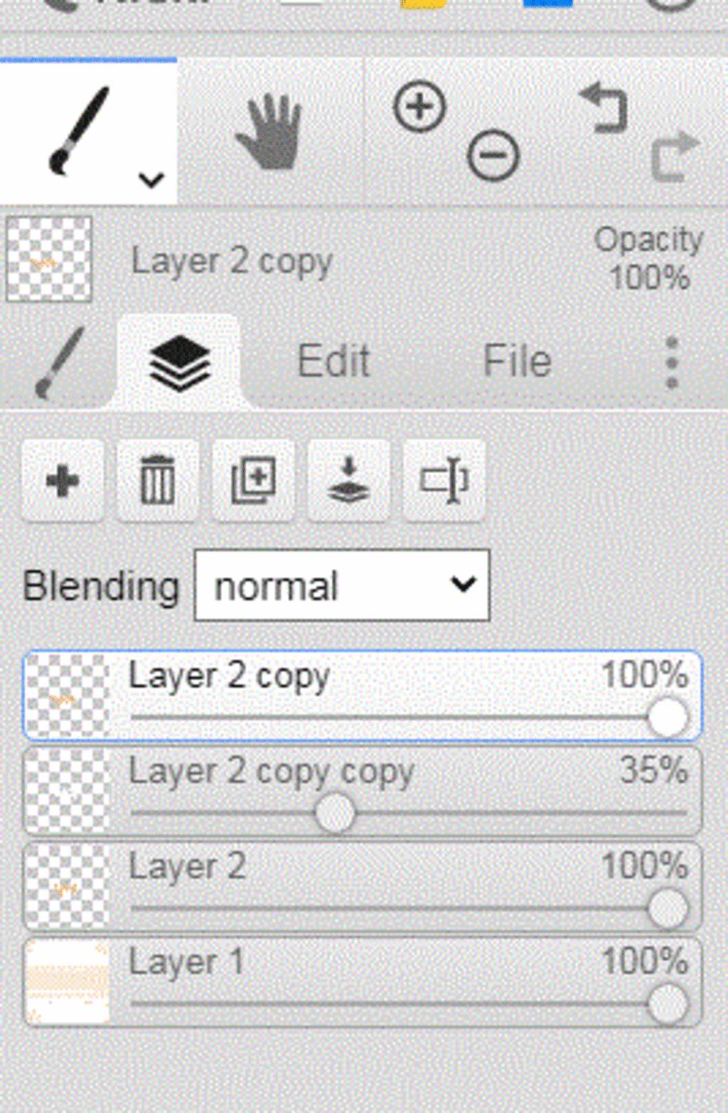Click Layer 2 copy copy opacity slider handle

[335, 814]
